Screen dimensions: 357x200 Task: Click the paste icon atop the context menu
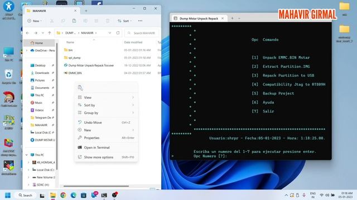click(80, 88)
